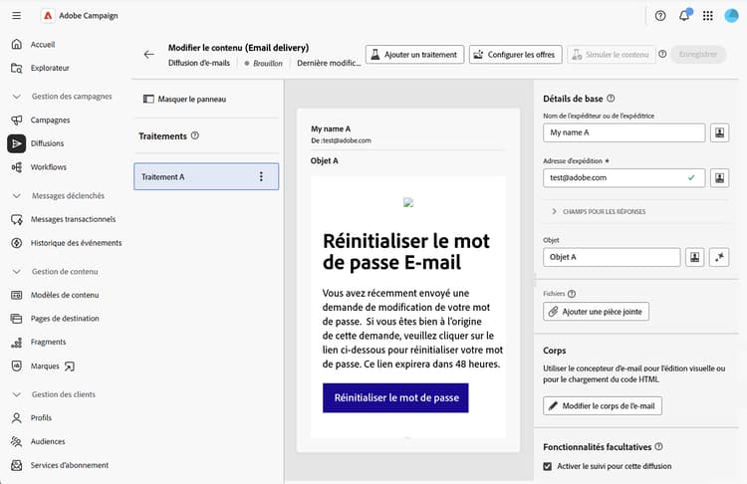
Task: Go back with the left arrow
Action: (149, 55)
